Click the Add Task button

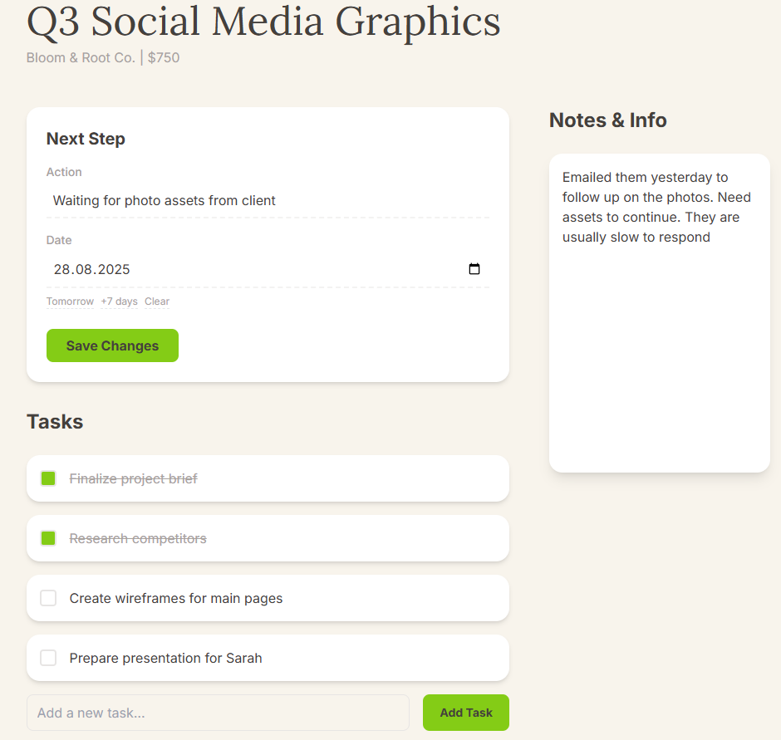pyautogui.click(x=465, y=713)
